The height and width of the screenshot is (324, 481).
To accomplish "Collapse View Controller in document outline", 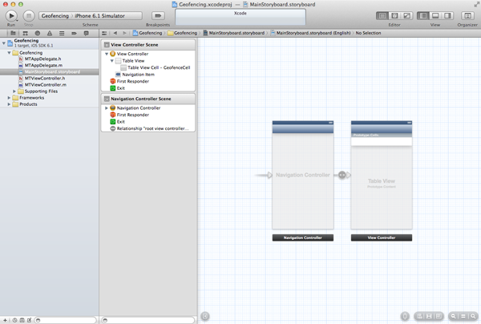I will pyautogui.click(x=107, y=54).
